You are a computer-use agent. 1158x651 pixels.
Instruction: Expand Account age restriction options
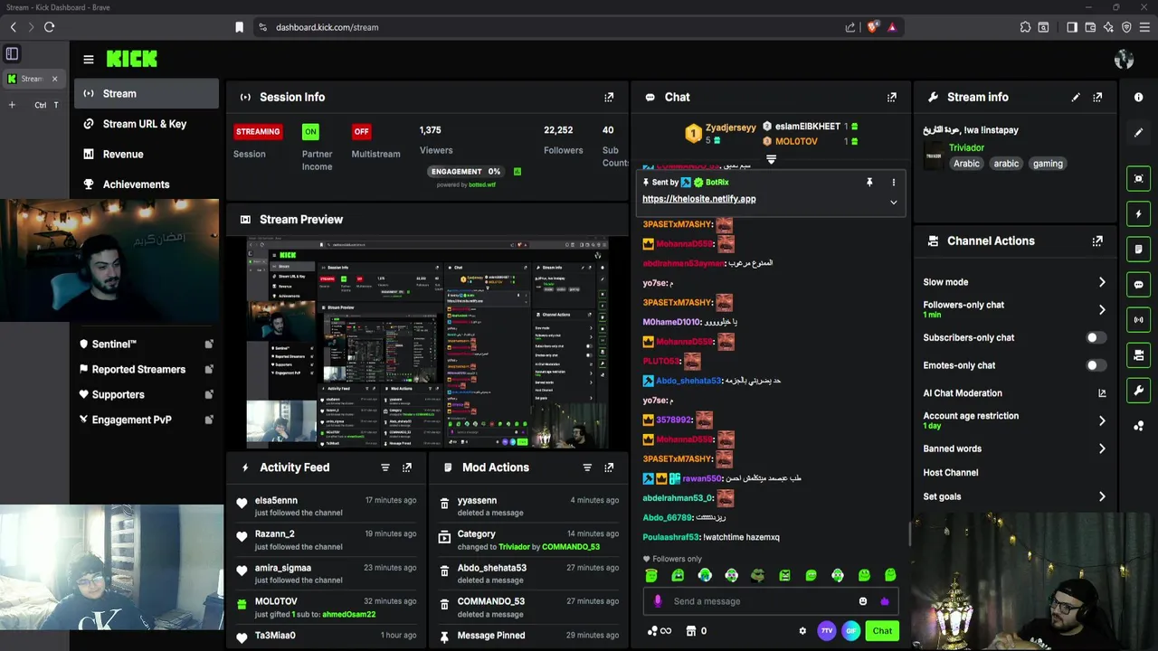1102,420
